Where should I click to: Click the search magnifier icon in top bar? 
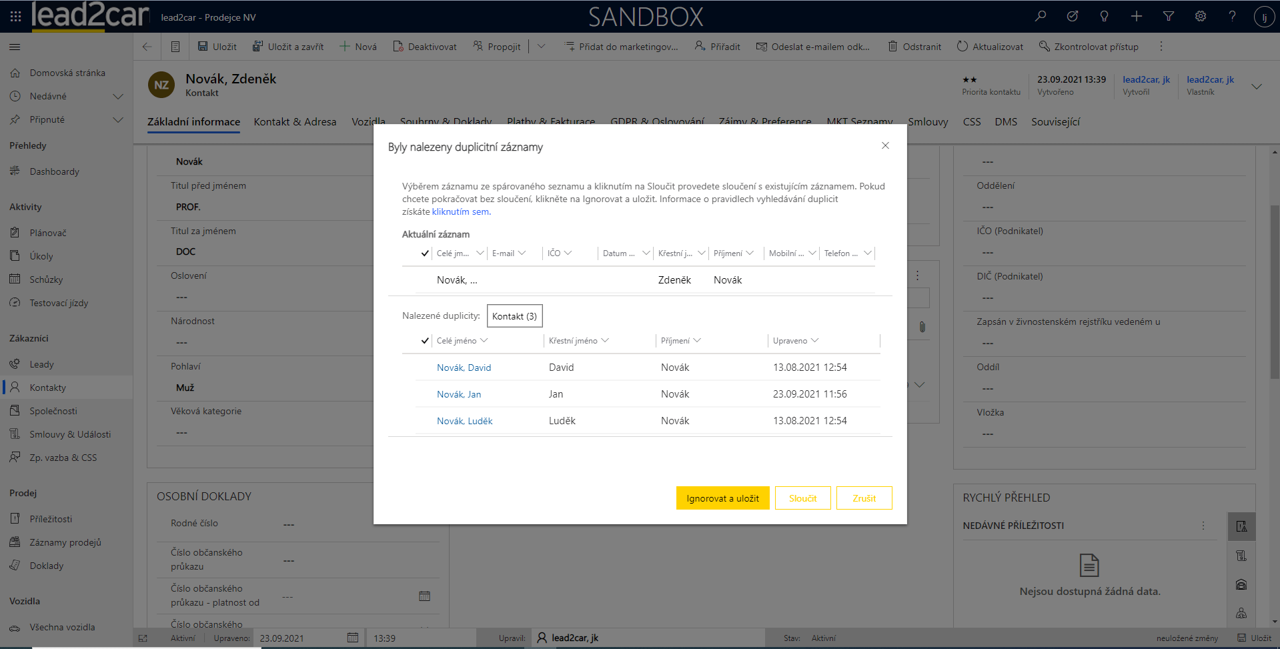[x=1040, y=17]
